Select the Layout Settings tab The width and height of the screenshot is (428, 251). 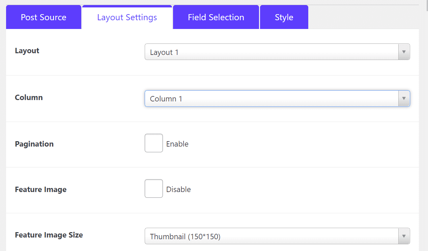click(x=127, y=17)
